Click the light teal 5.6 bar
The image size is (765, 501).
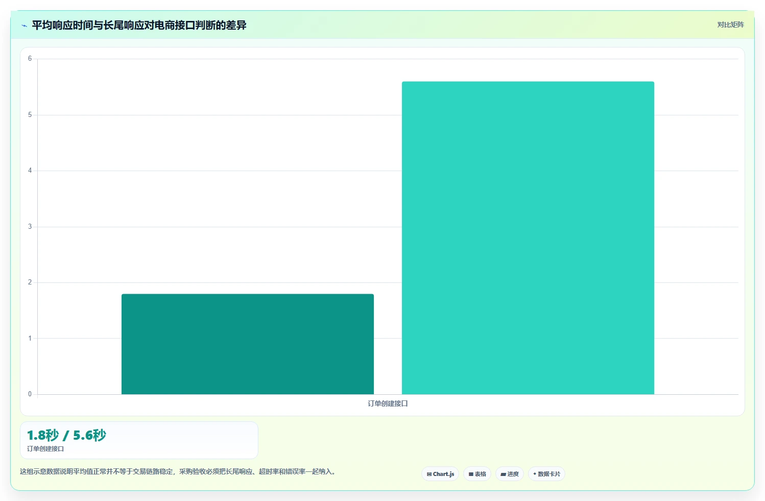click(x=528, y=238)
